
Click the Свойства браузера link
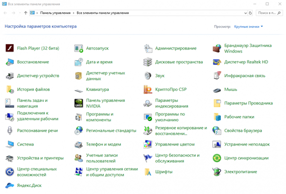coord(243,130)
